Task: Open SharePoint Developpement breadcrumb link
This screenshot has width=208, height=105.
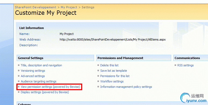Action: (x=35, y=7)
